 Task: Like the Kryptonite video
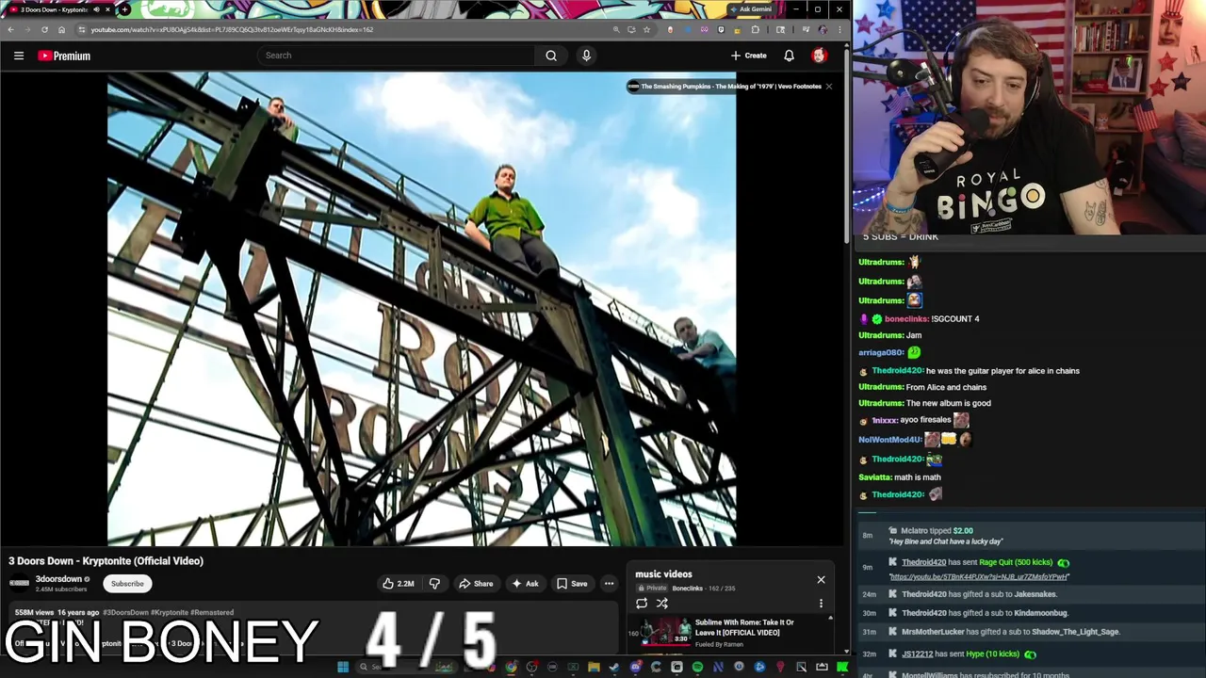pyautogui.click(x=398, y=584)
